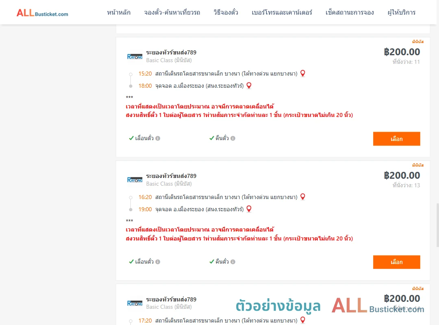Viewport: 439px width, 325px height.
Task: Click ที่นั่งว่าง: 13 seats text
Action: (406, 185)
